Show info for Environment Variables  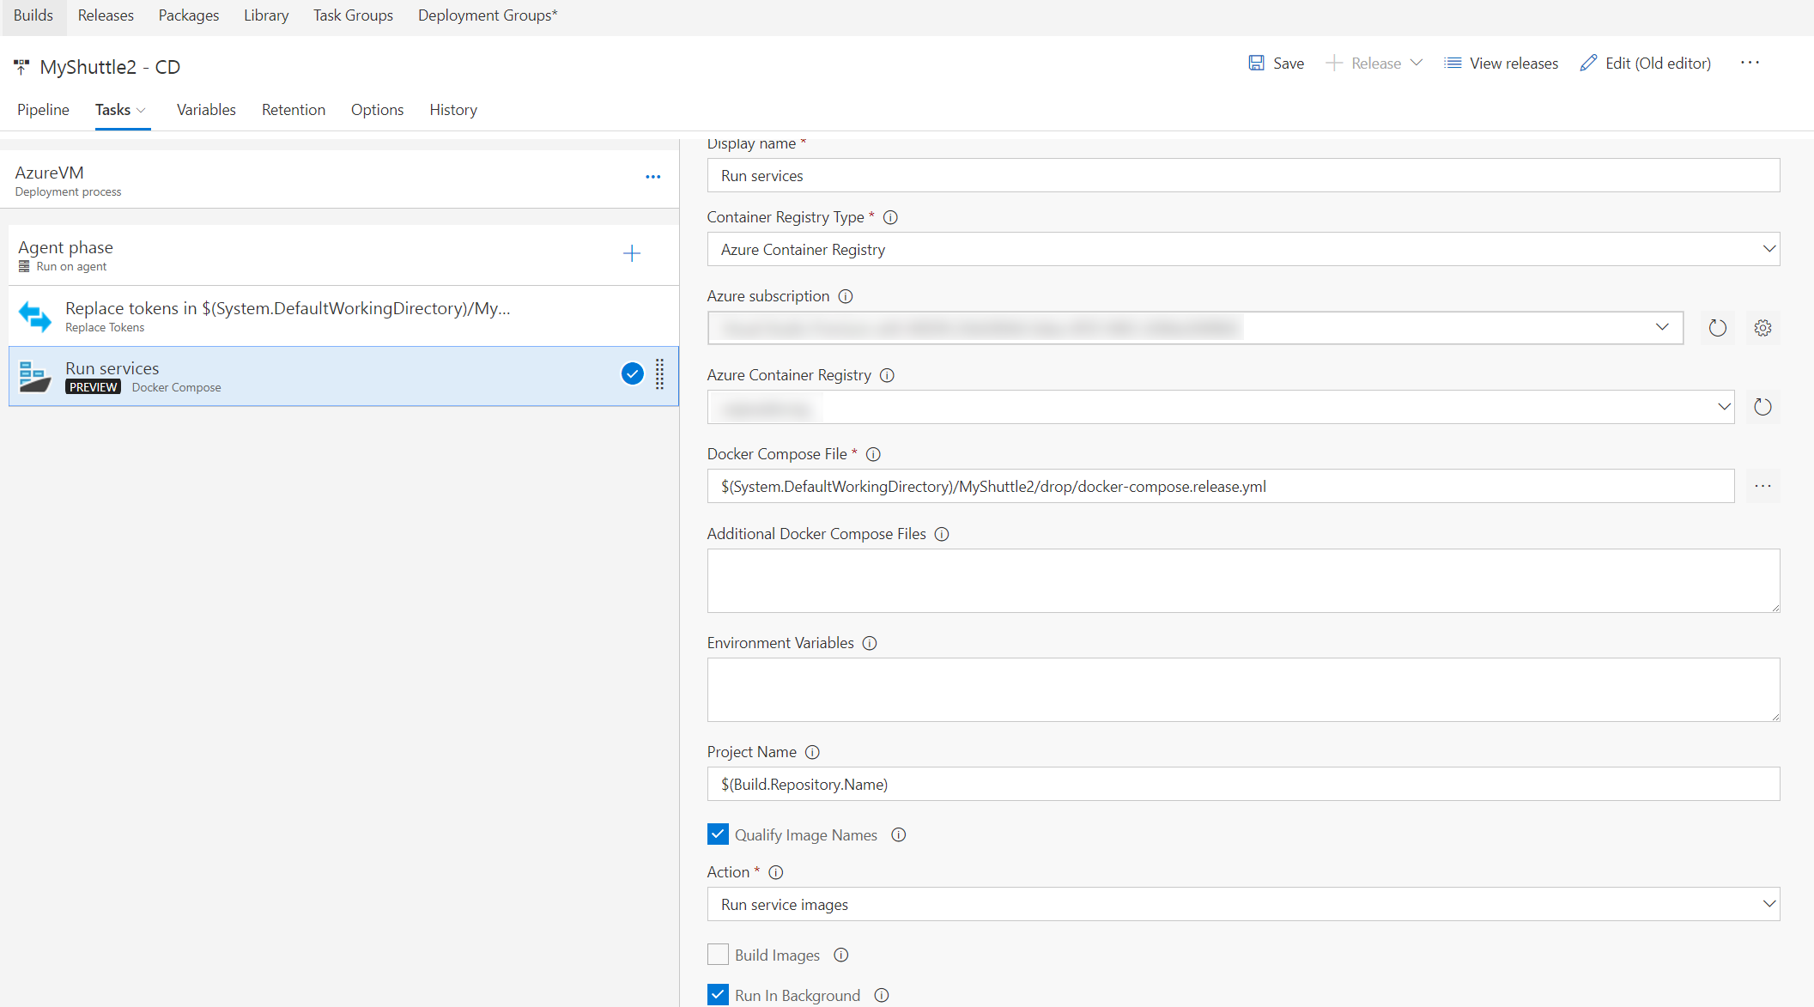click(870, 643)
